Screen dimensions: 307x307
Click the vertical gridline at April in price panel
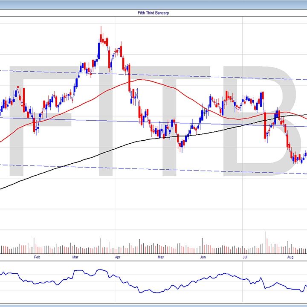[x=115, y=192]
